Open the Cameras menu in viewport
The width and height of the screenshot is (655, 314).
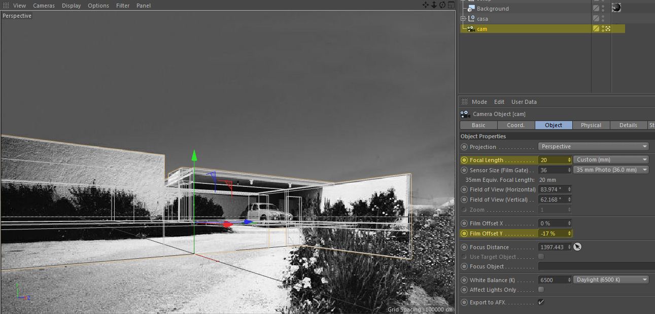click(x=44, y=6)
